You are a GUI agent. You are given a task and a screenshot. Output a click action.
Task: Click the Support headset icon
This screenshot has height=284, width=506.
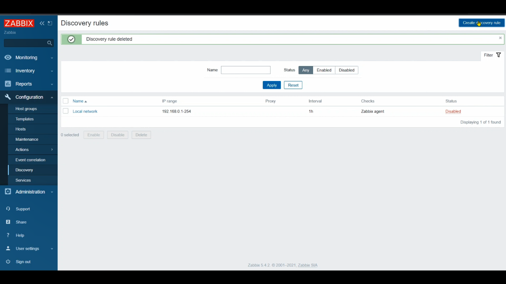pos(8,209)
